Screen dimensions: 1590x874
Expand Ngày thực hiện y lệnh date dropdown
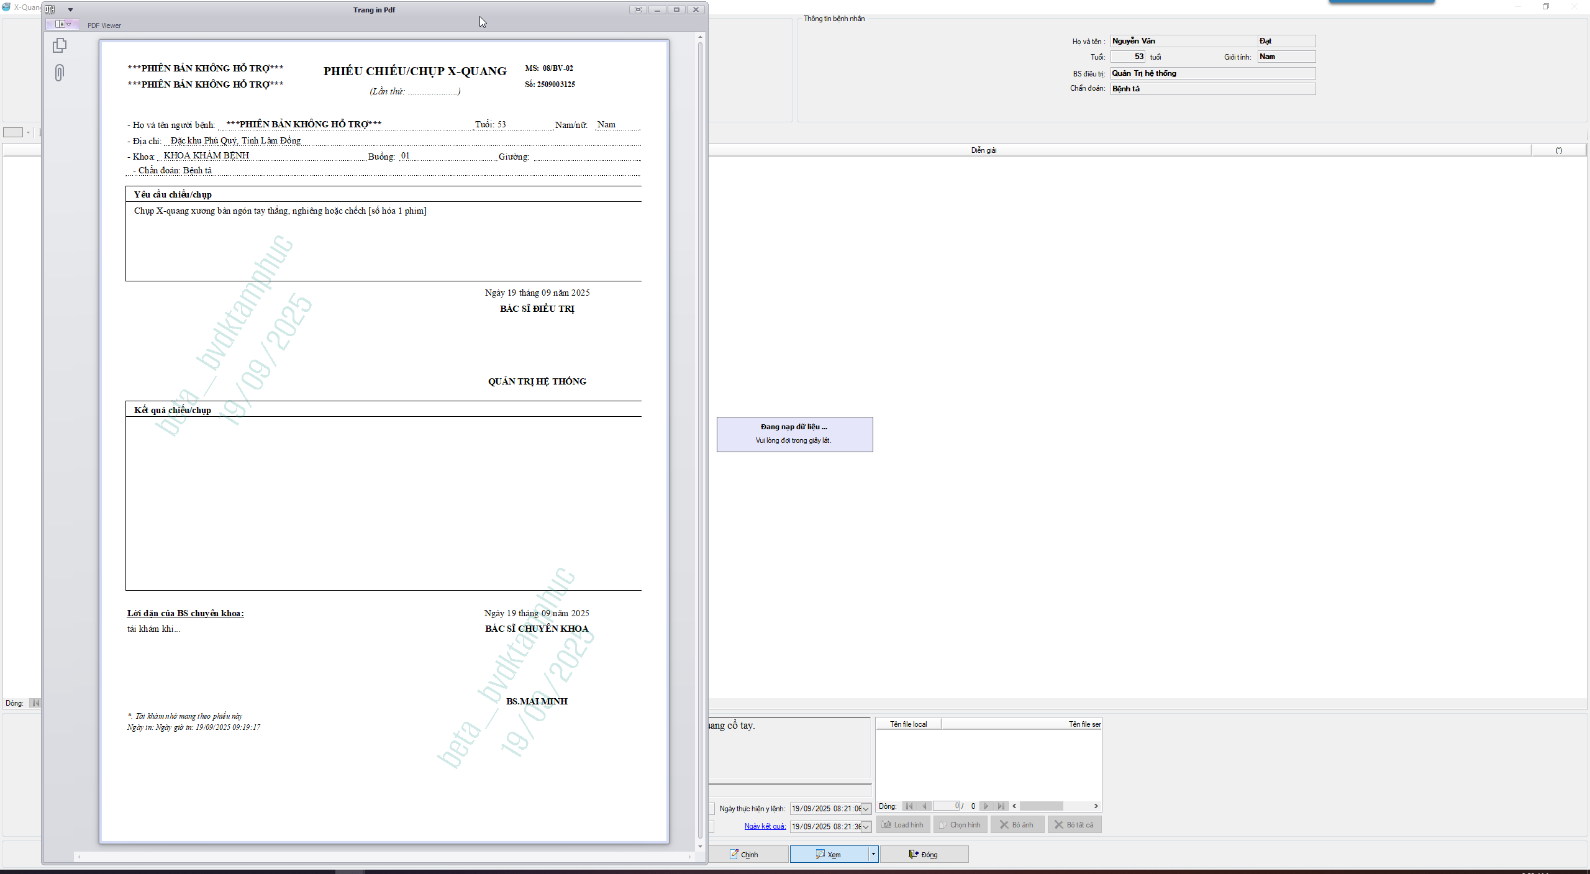(866, 809)
